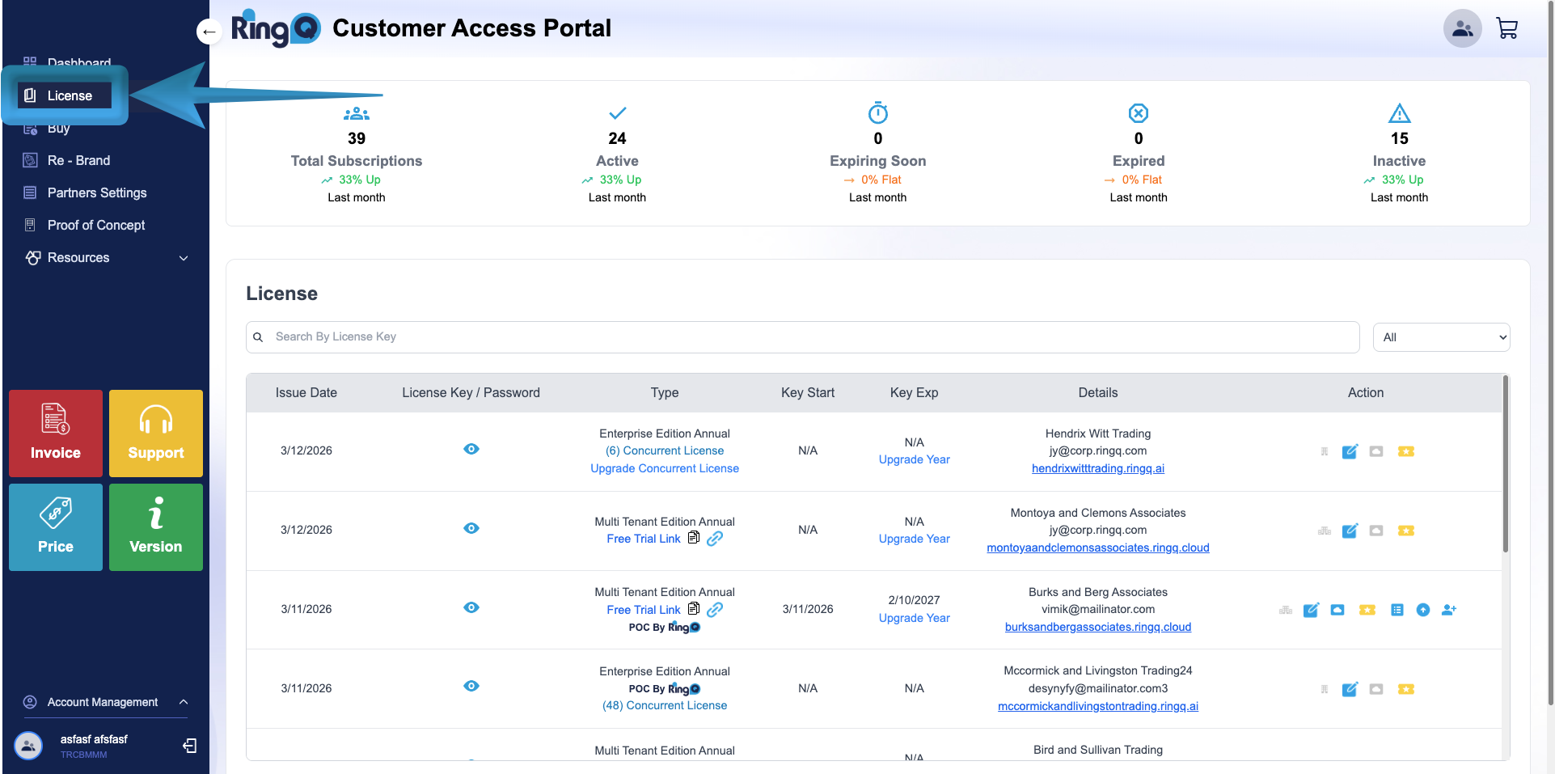Screen dimensions: 1555x774
Task: Reveal license key for Hendrix Witt Trading
Action: tap(471, 449)
